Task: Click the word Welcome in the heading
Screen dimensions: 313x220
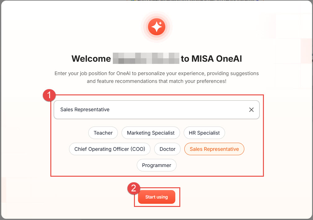Action: (91, 59)
